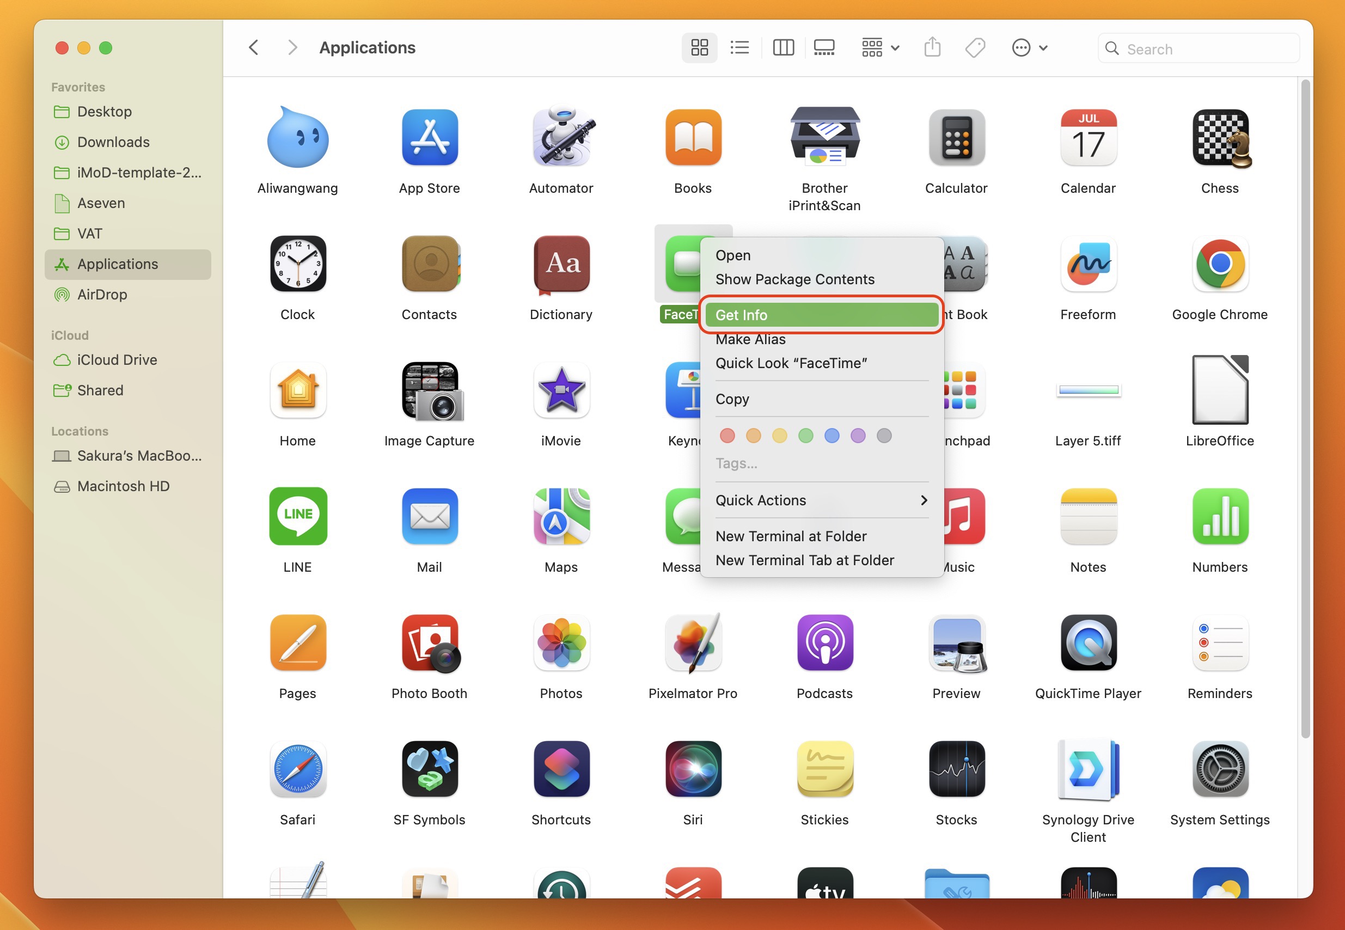
Task: Open the Group By dropdown
Action: point(880,48)
